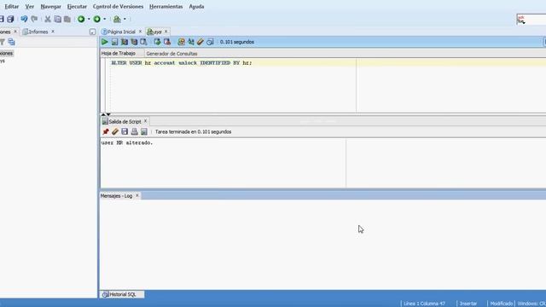
Task: Click the SQL History icon in the worksheet toolbar
Action: click(210, 42)
